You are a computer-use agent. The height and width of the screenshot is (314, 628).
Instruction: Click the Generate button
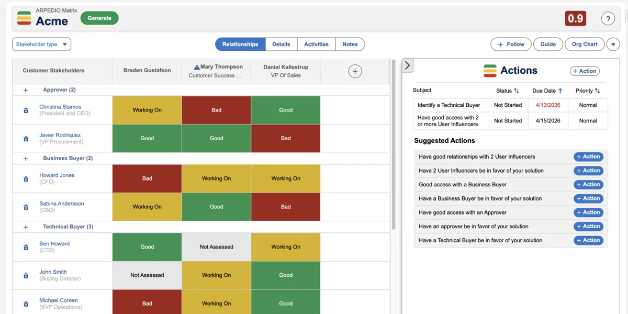[x=99, y=18]
